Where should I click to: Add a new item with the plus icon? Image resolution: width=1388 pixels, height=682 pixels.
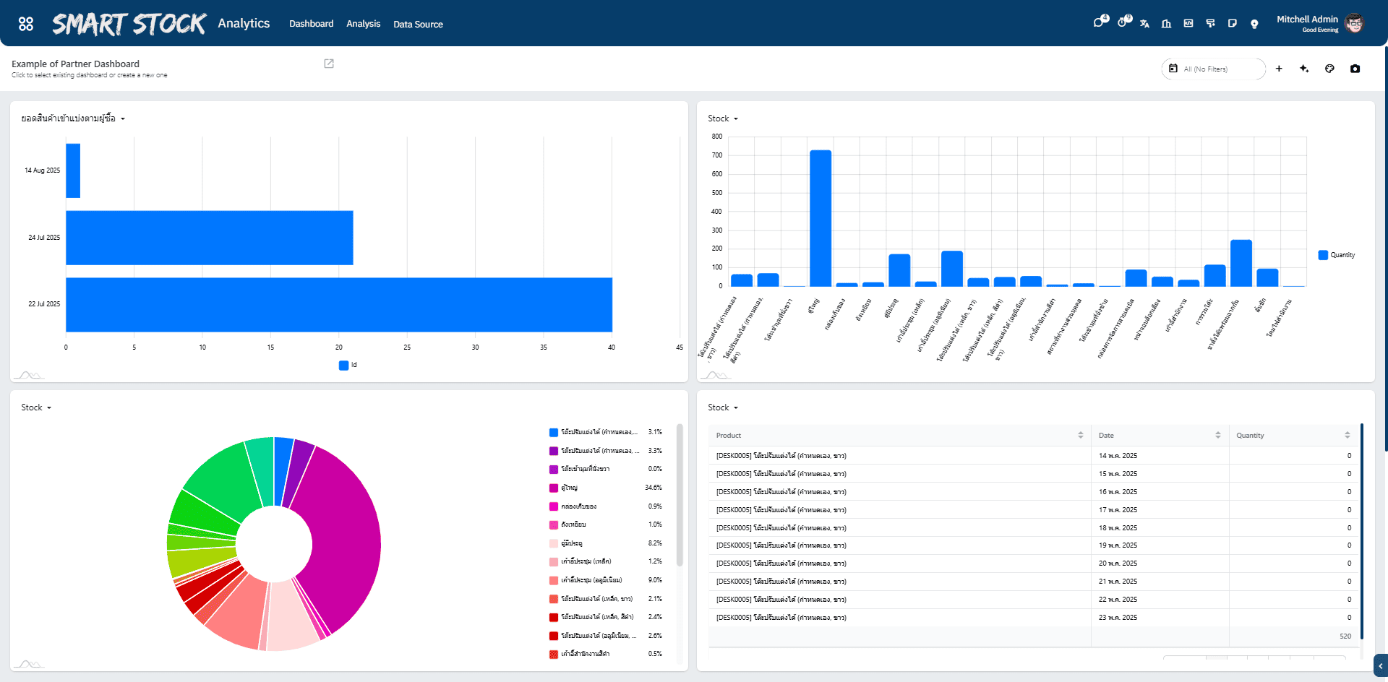click(1279, 69)
